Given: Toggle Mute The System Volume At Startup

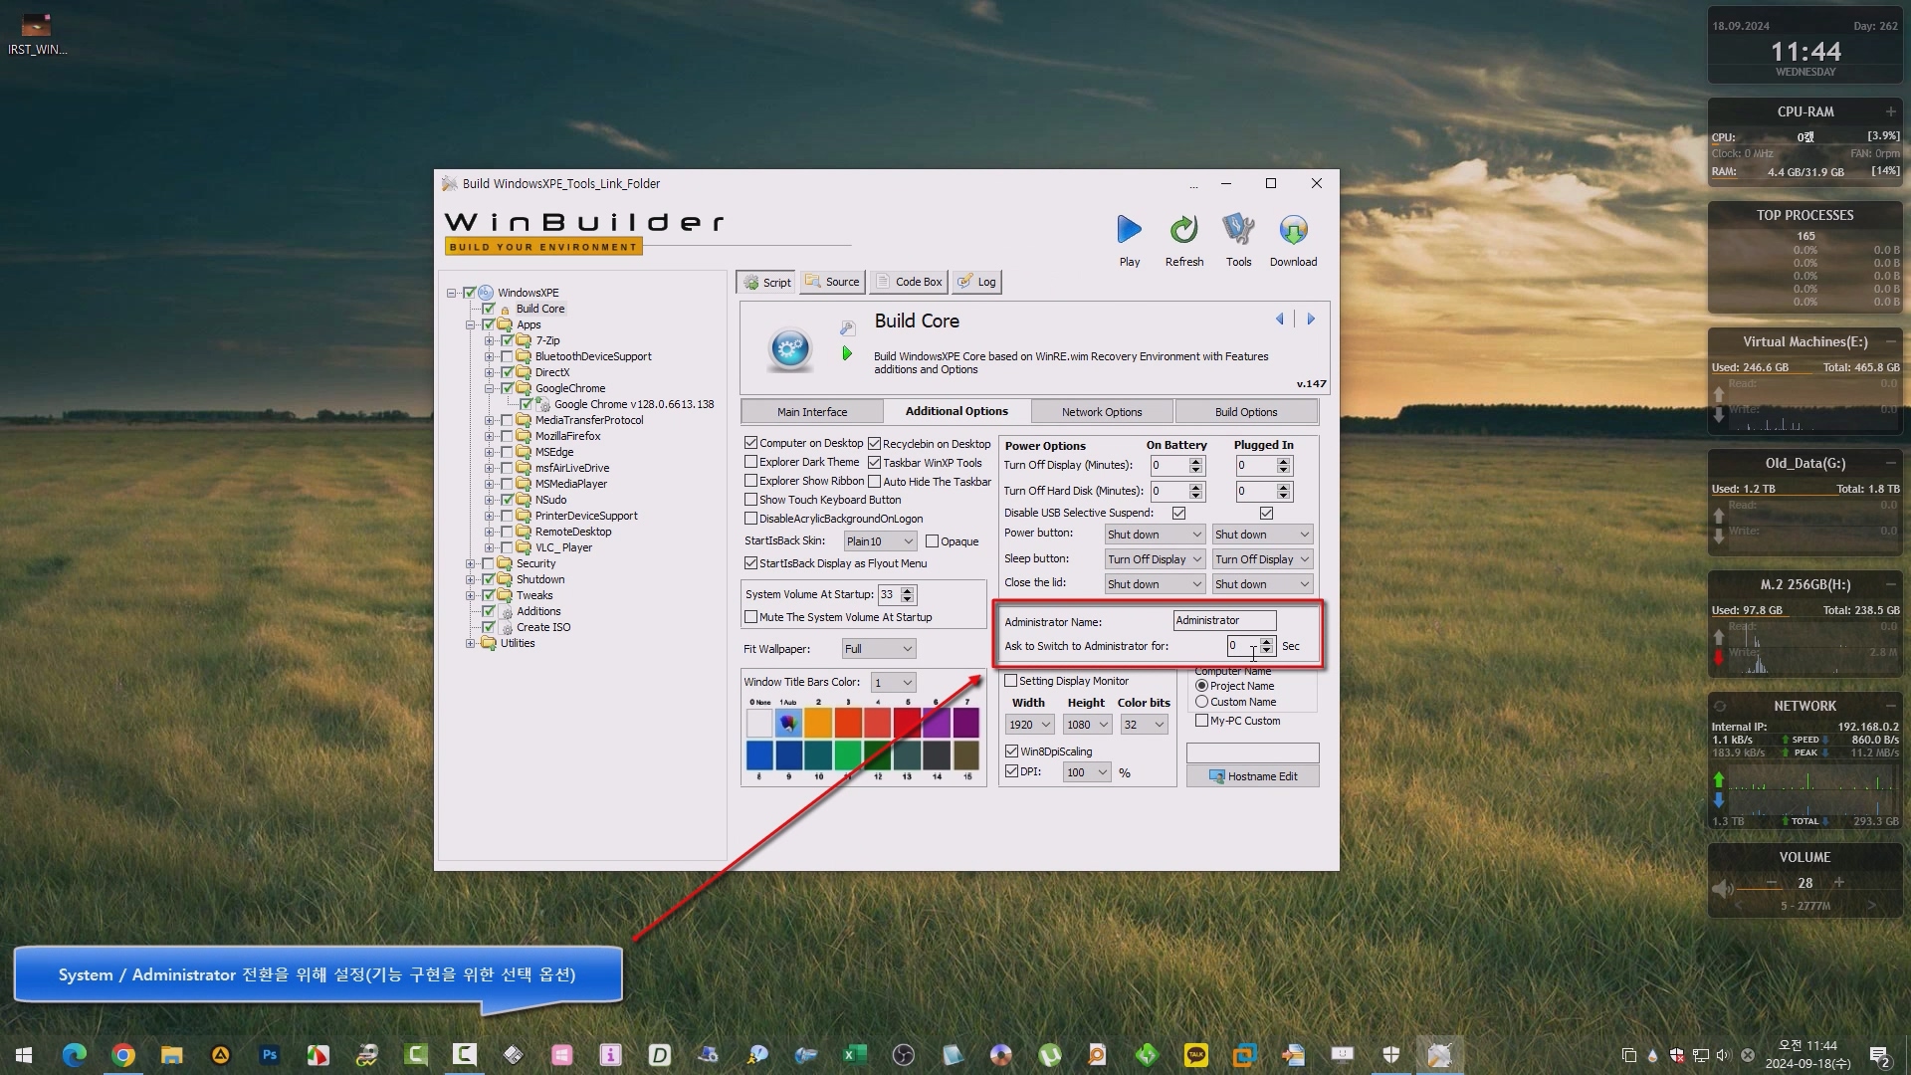Looking at the screenshot, I should point(751,617).
